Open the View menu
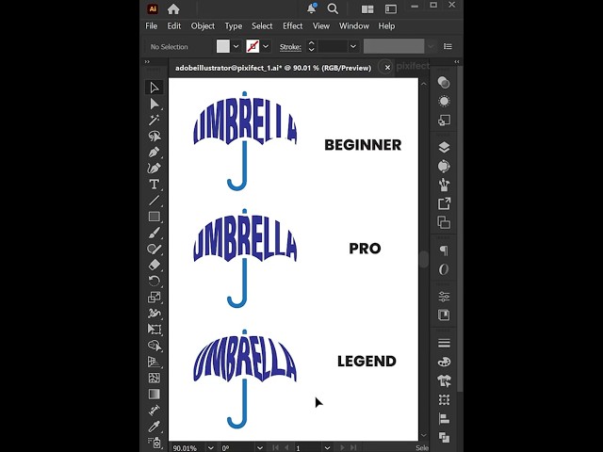This screenshot has width=603, height=452. coord(321,26)
